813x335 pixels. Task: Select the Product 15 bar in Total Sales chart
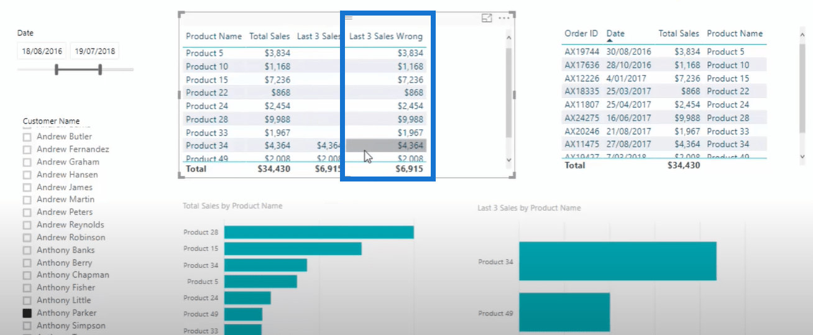(x=293, y=249)
